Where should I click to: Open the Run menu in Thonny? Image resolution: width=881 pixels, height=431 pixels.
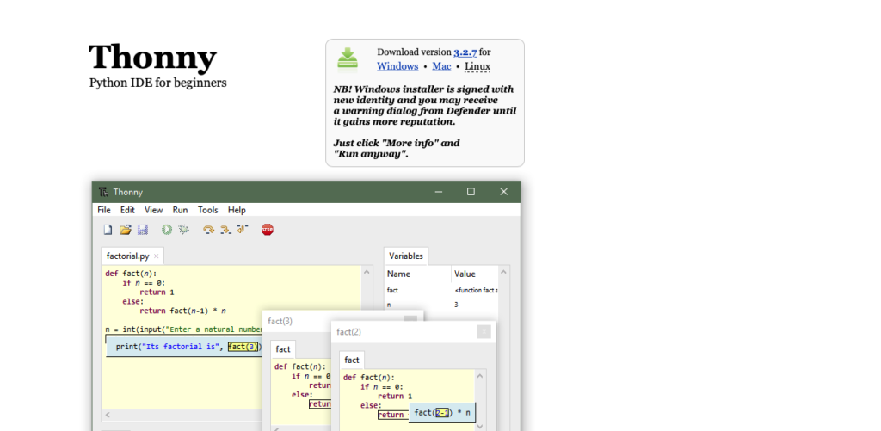(x=181, y=210)
